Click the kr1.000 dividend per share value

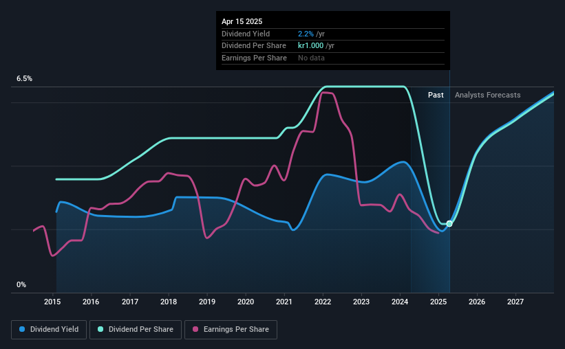310,46
